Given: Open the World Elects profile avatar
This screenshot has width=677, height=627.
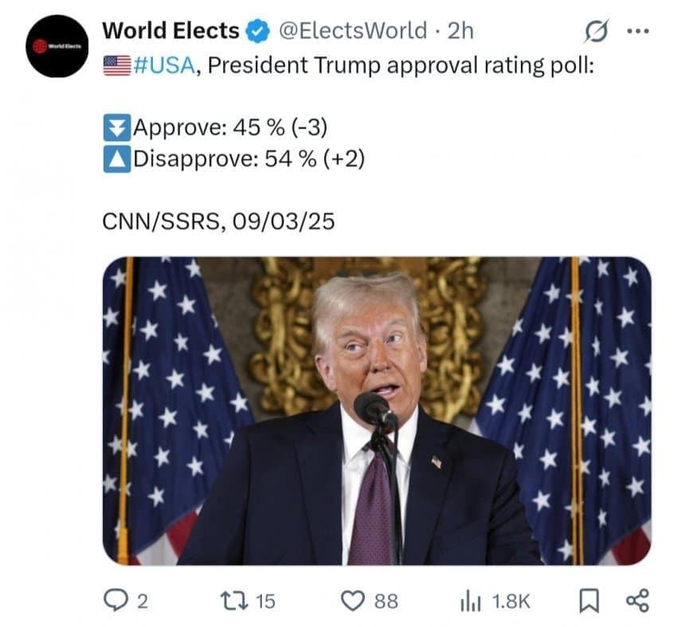Looking at the screenshot, I should pos(57,46).
